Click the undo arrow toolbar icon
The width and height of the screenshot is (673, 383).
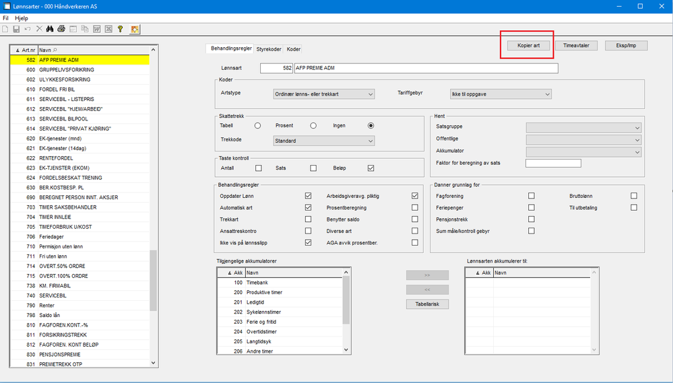pyautogui.click(x=28, y=29)
